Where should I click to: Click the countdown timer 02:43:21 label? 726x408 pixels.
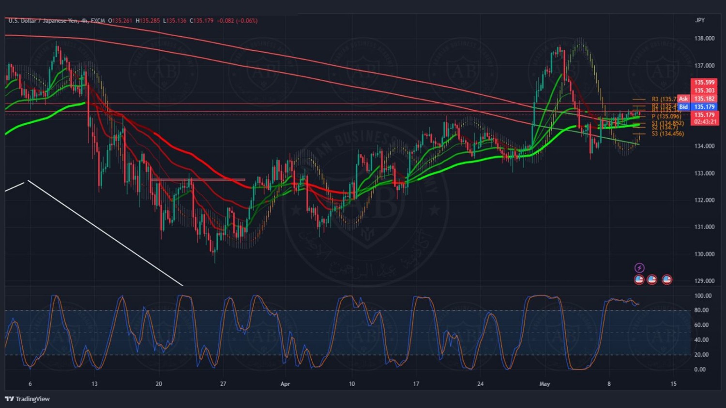705,122
